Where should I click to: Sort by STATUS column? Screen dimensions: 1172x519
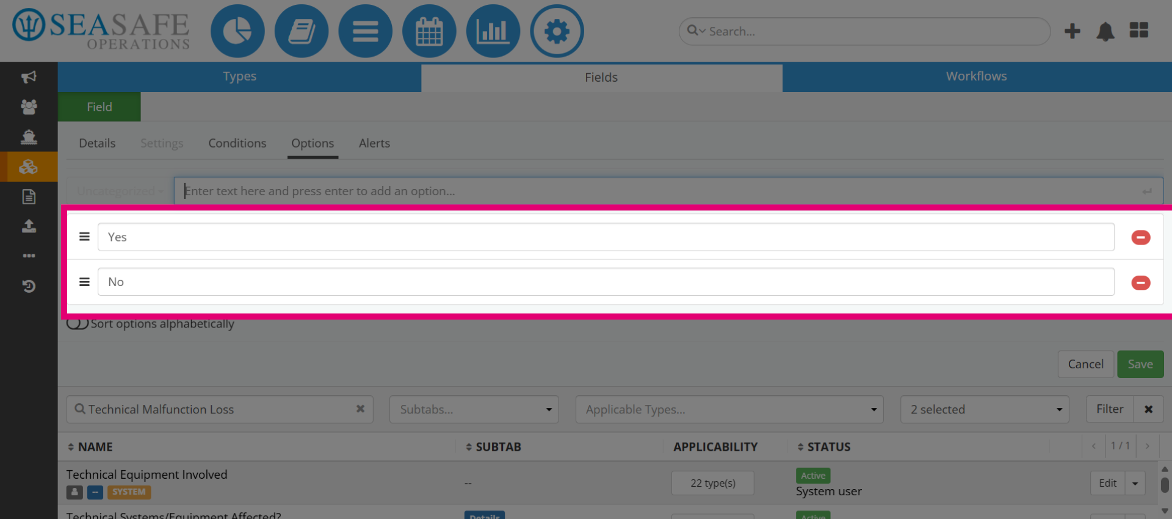point(823,447)
